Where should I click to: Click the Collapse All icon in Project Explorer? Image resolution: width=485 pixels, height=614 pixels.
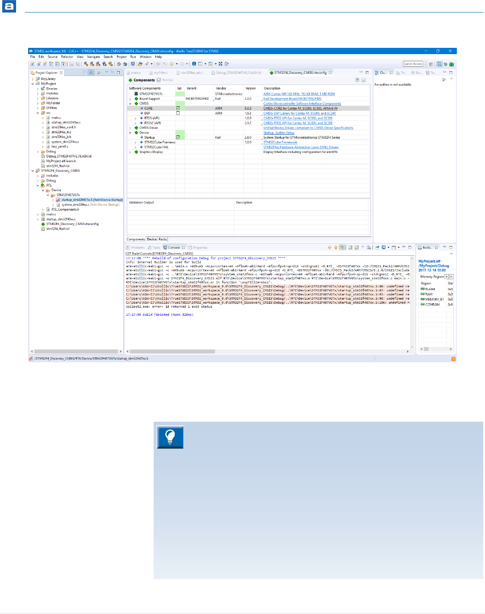pos(85,72)
